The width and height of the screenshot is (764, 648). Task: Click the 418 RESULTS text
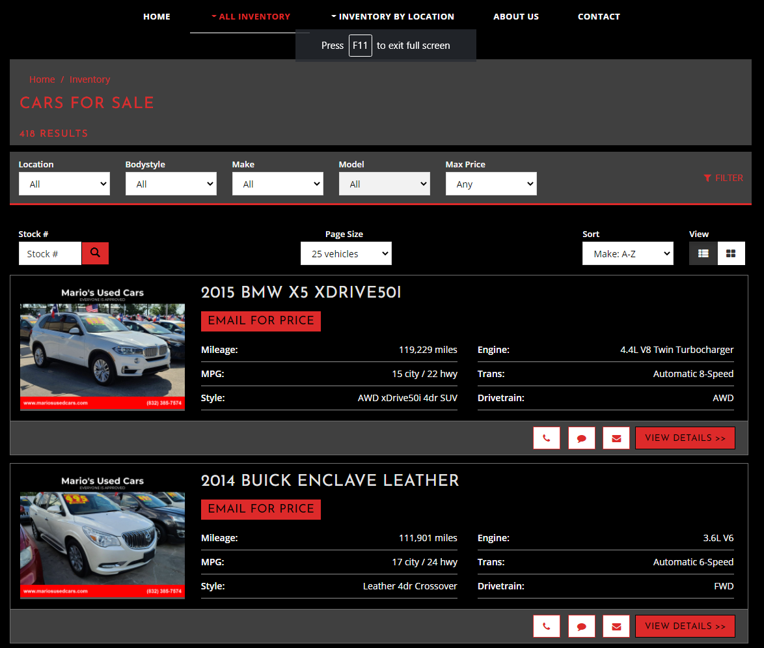[53, 134]
